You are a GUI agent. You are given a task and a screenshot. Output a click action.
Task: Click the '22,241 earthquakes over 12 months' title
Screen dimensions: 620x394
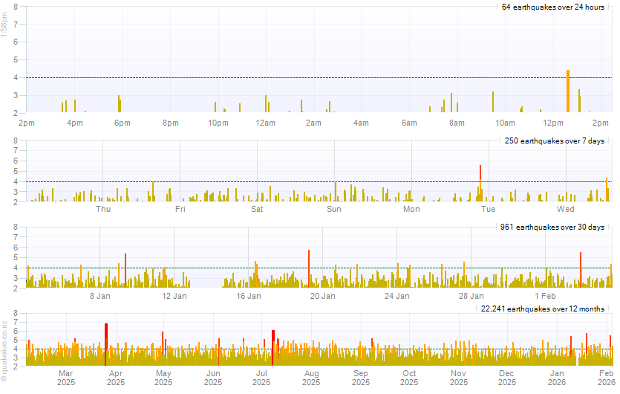point(543,309)
